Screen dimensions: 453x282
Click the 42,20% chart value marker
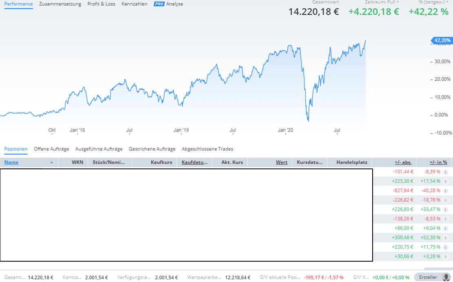coord(442,40)
